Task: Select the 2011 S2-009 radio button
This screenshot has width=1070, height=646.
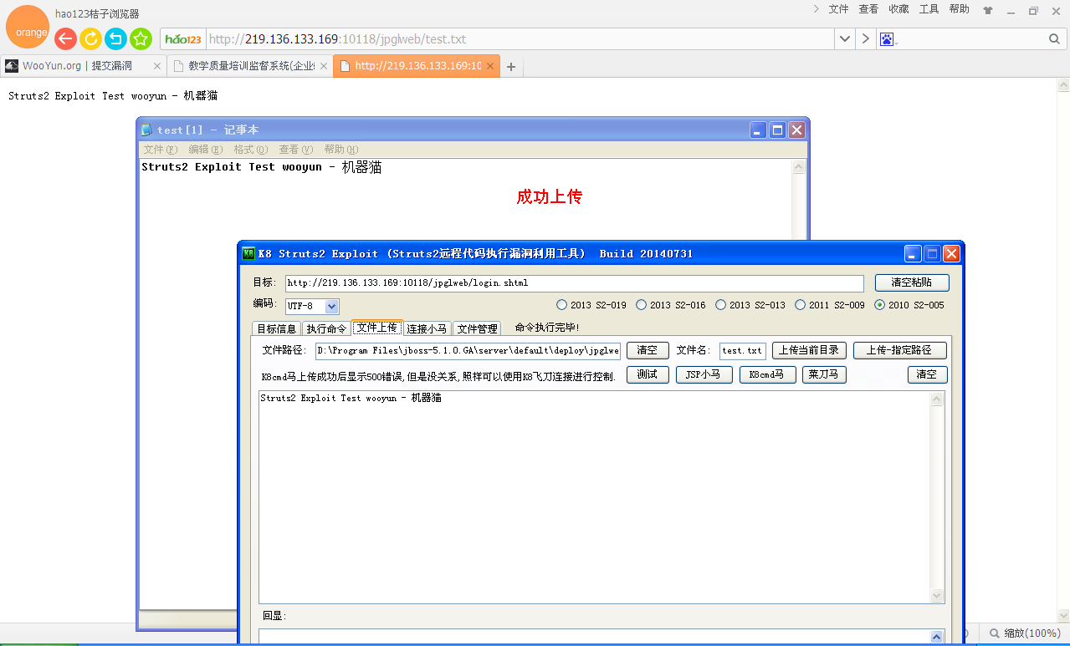Action: point(800,305)
